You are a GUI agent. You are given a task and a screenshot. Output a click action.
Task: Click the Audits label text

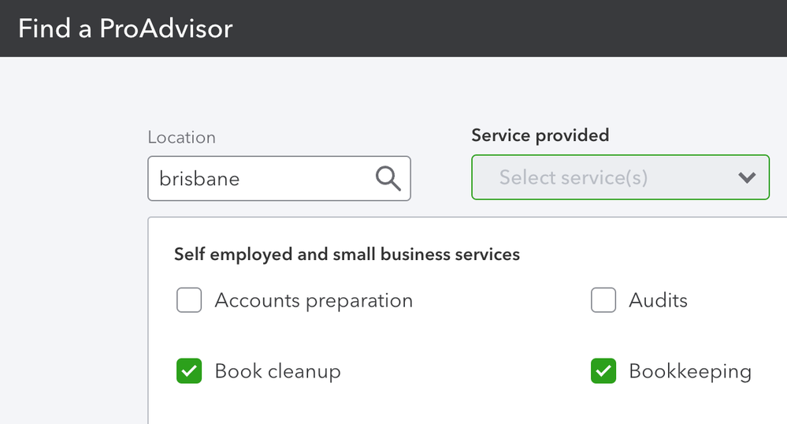pos(658,300)
